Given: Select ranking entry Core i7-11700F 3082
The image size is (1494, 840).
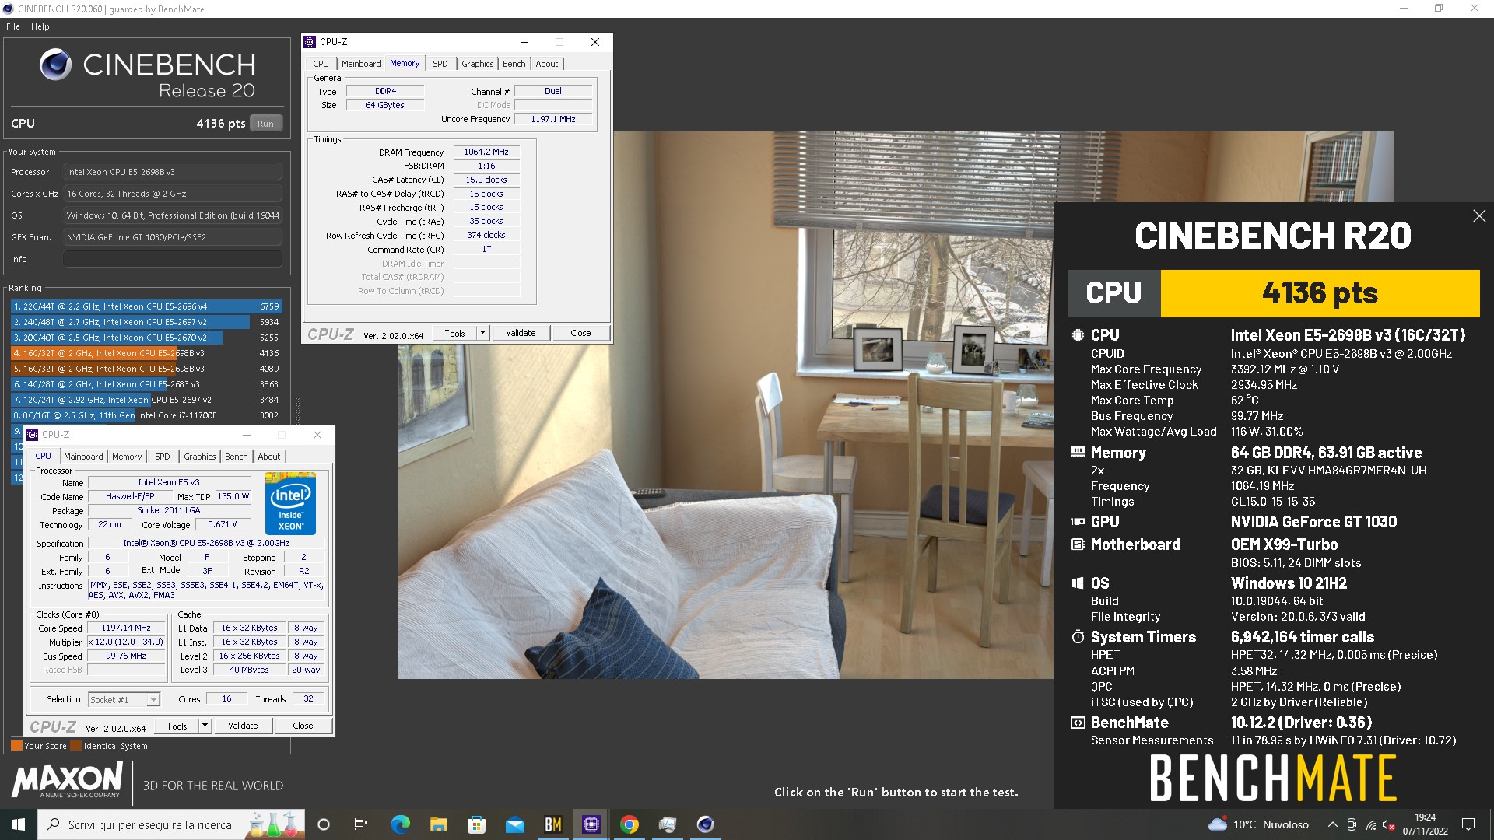Looking at the screenshot, I should coord(146,415).
